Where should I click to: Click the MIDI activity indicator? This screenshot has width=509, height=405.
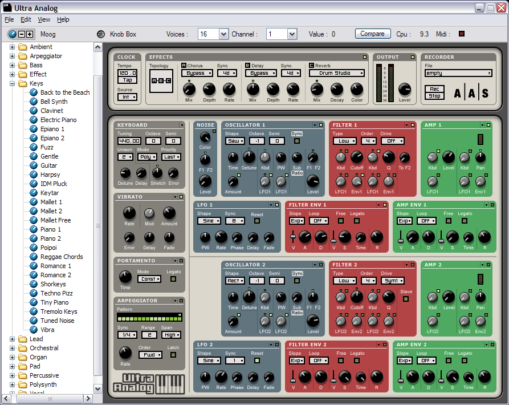point(462,34)
